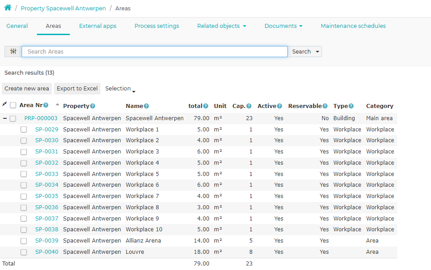Open the External apps tab
The image size is (431, 270).
pos(98,26)
